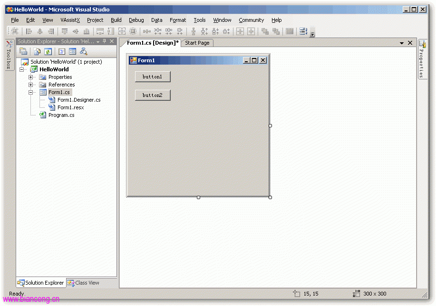The width and height of the screenshot is (436, 306).
Task: Click the Form1 designer title bar
Action: 198,60
